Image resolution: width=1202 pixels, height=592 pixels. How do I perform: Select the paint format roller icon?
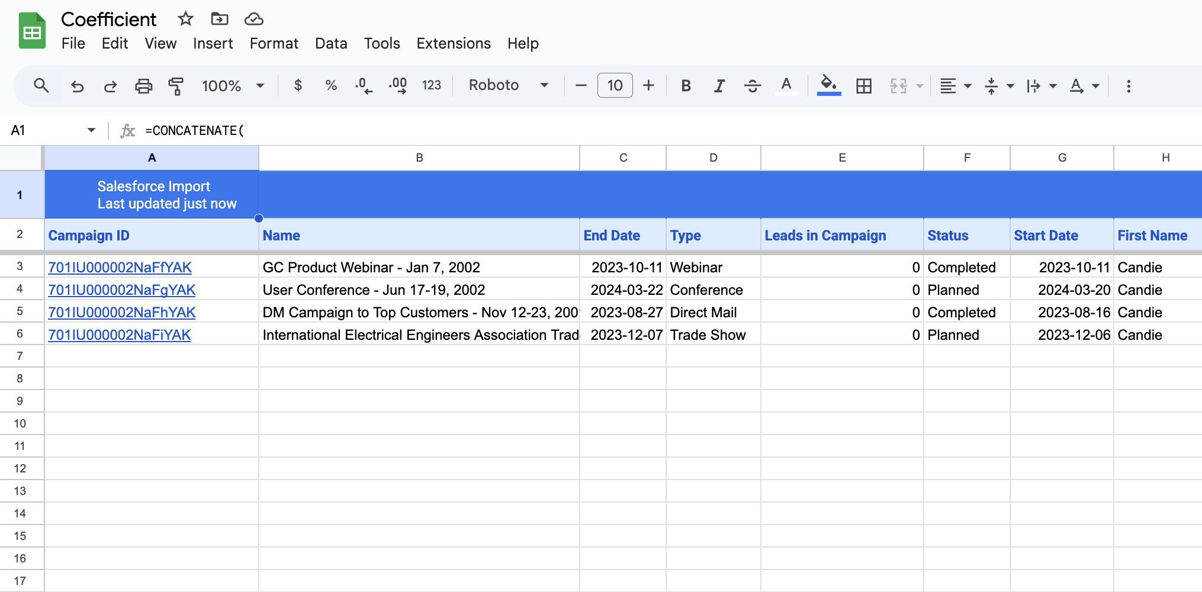[x=176, y=86]
